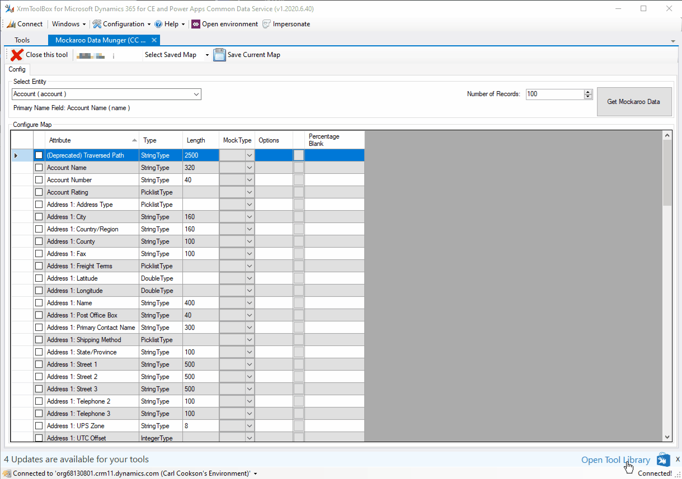
Task: Click the Save Current Map label
Action: coord(254,55)
